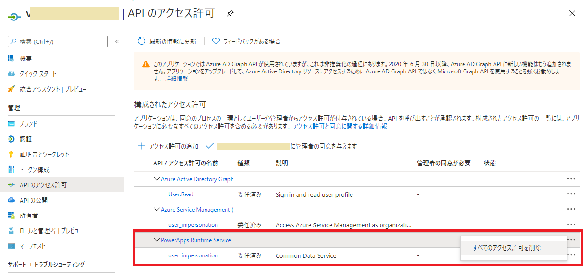The width and height of the screenshot is (588, 275).
Task: Collapse the PowerApps Runtime Service group
Action: click(157, 240)
